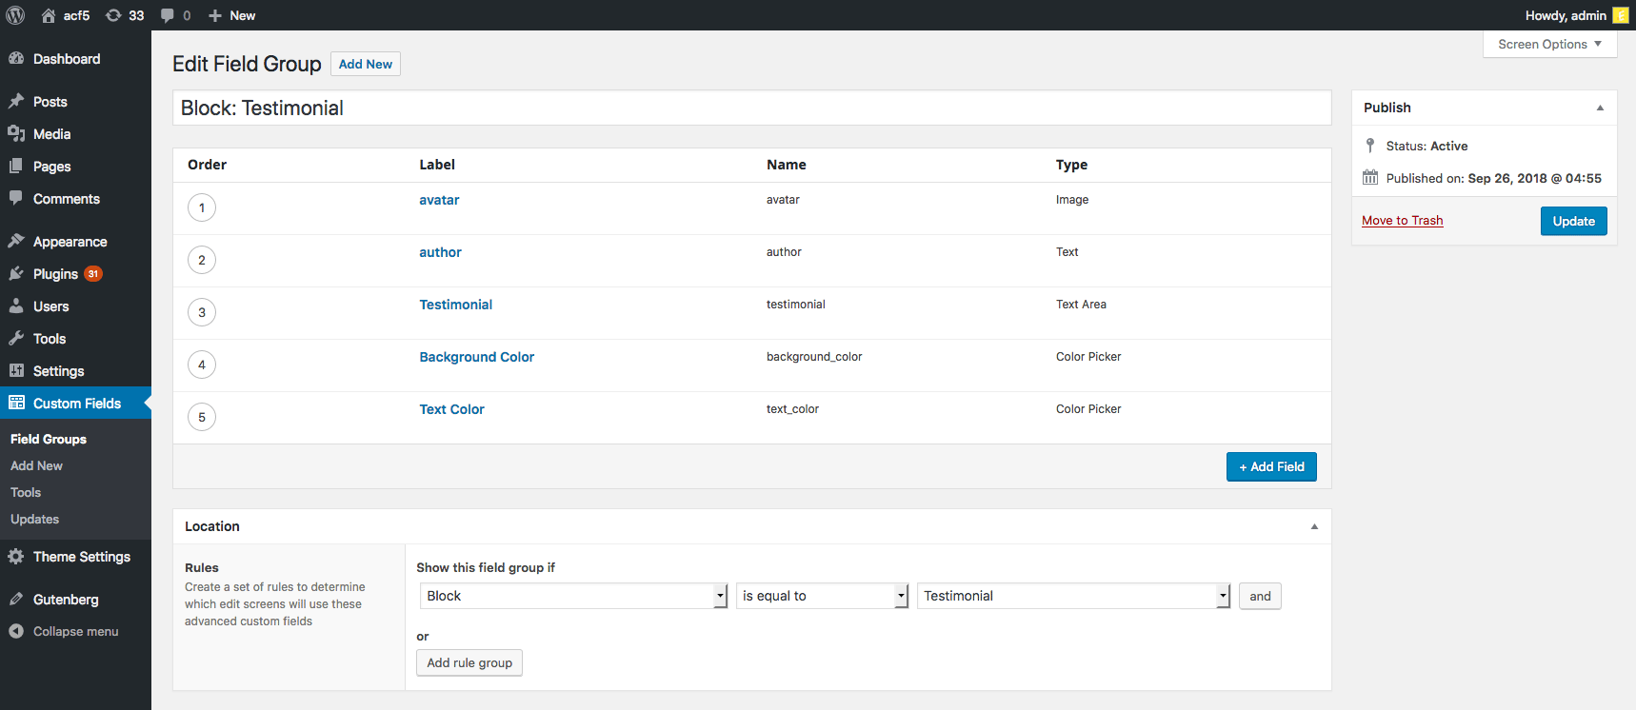Screen dimensions: 1636x710
Task: Click the order handle for field 4
Action: pos(202,365)
